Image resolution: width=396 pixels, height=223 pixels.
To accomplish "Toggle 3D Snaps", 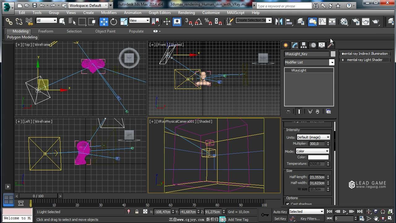I will [x=188, y=21].
